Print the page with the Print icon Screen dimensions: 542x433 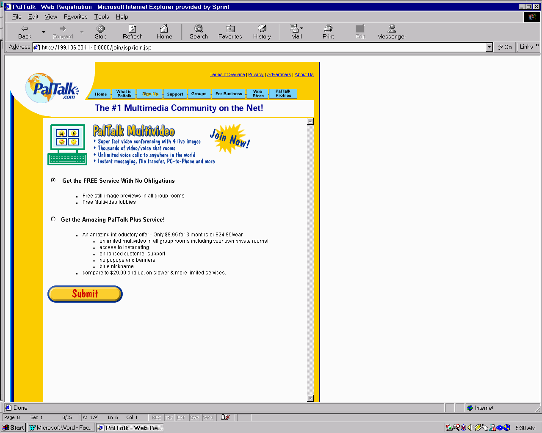(328, 28)
